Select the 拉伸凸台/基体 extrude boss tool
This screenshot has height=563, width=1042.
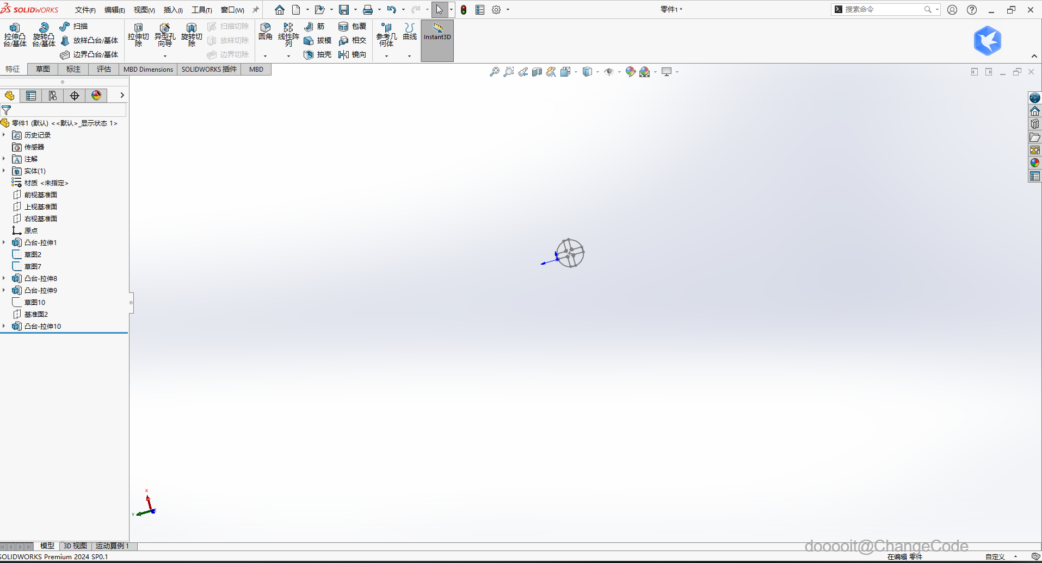click(x=15, y=35)
